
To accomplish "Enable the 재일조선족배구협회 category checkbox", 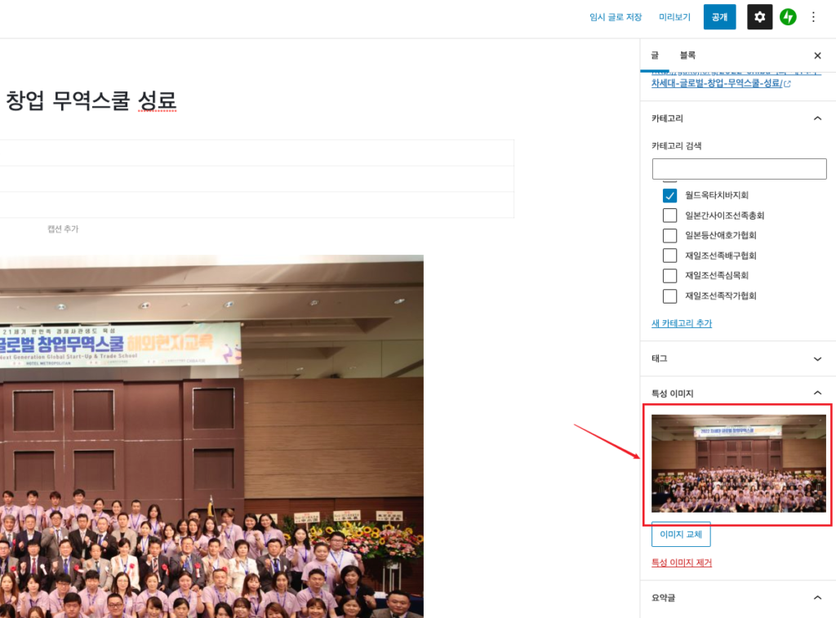I will [x=669, y=256].
